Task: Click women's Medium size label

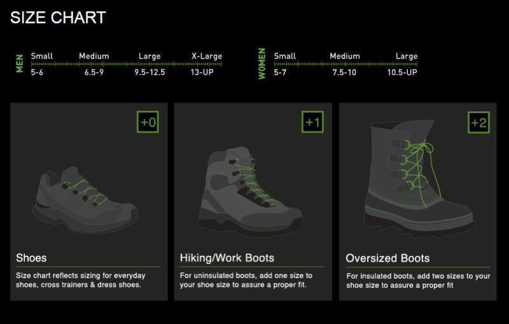Action: coord(345,56)
